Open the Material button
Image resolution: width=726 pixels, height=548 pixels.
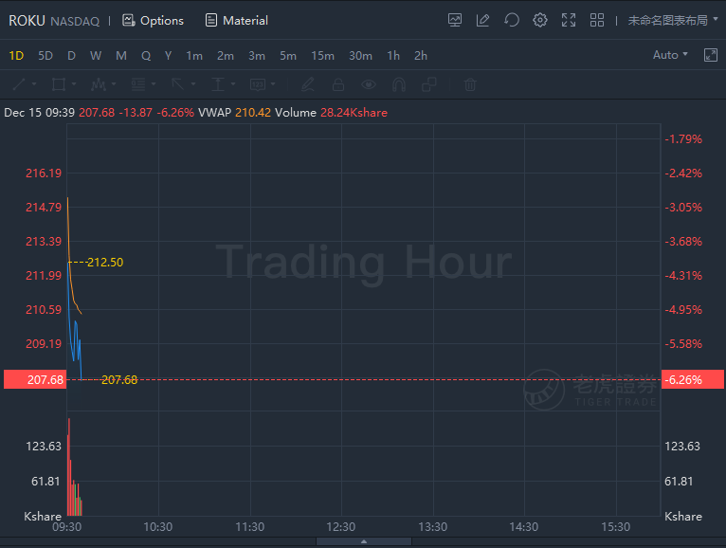237,20
